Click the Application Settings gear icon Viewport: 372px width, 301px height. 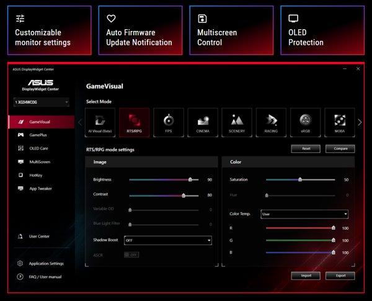click(x=20, y=263)
